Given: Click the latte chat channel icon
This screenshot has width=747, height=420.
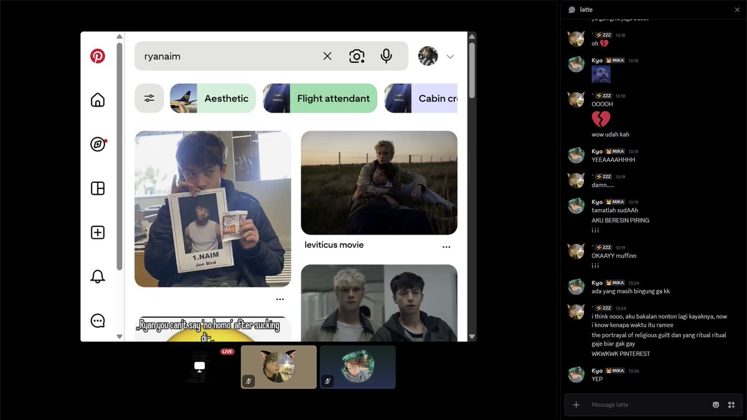Looking at the screenshot, I should click(x=571, y=9).
